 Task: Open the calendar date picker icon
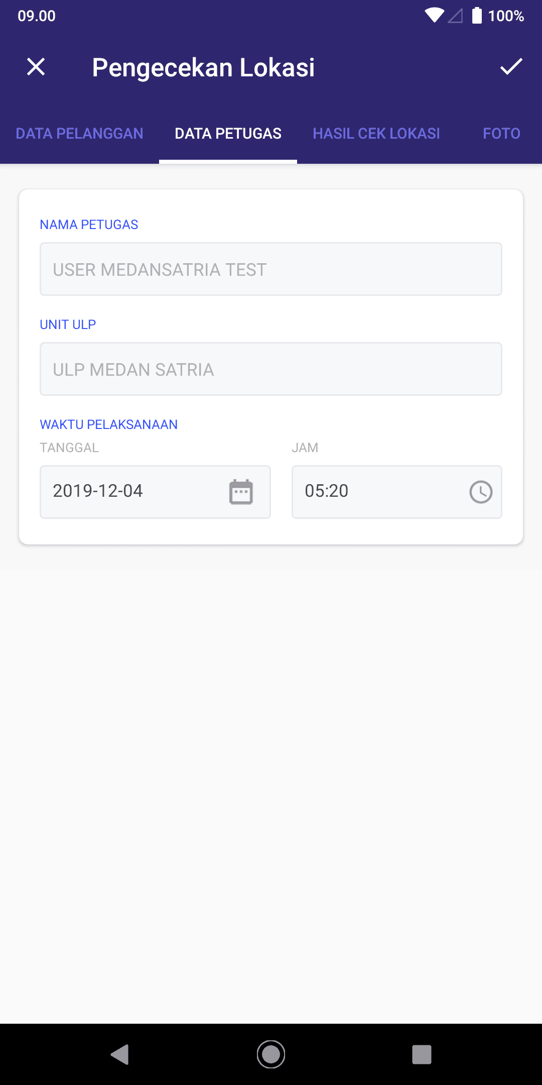point(241,492)
